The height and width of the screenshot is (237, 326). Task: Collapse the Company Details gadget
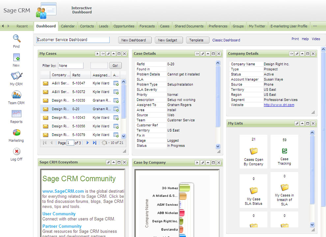302,54
